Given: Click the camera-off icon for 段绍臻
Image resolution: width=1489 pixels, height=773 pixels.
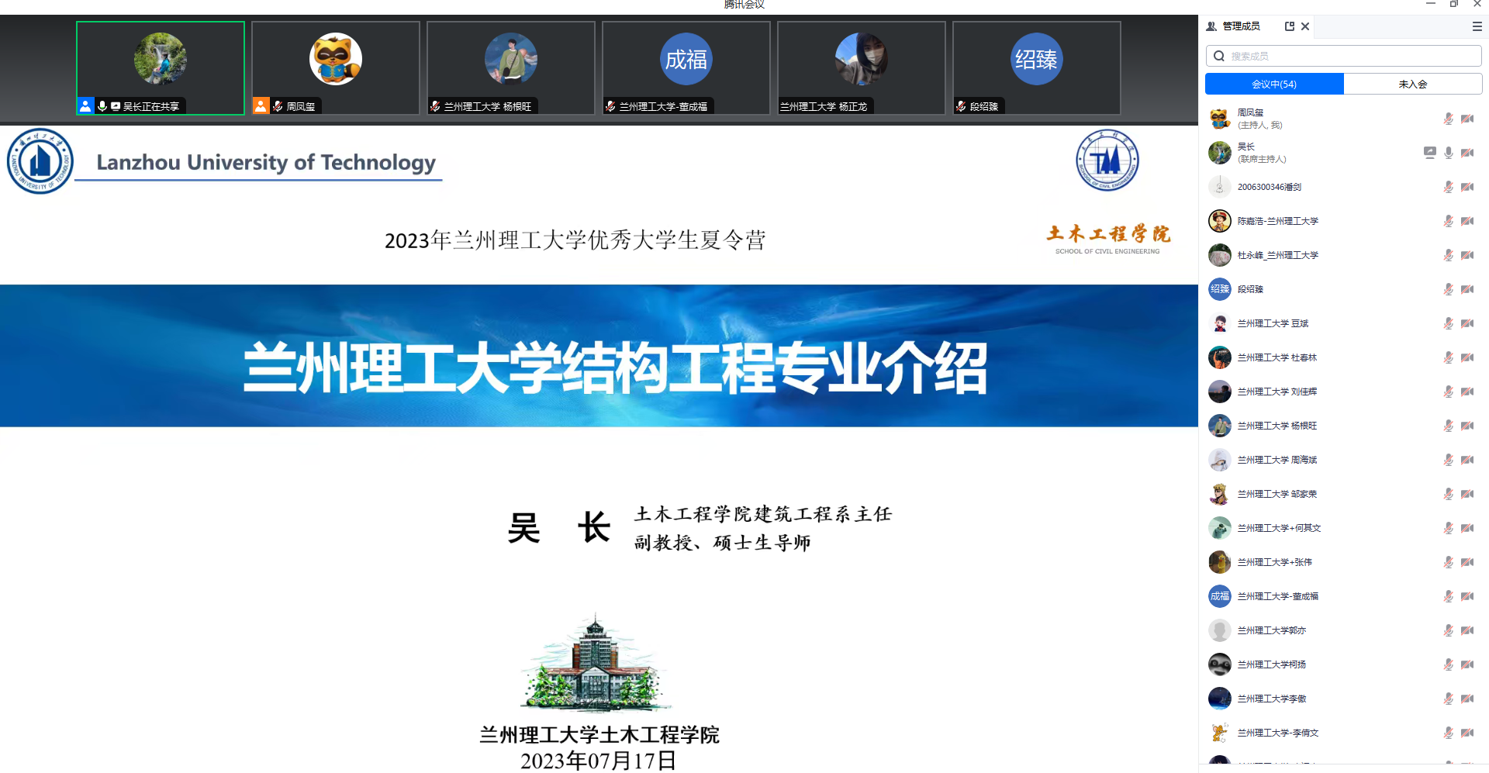Looking at the screenshot, I should [x=1467, y=289].
